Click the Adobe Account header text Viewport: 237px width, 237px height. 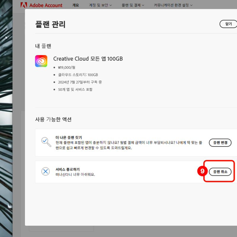coord(46,5)
